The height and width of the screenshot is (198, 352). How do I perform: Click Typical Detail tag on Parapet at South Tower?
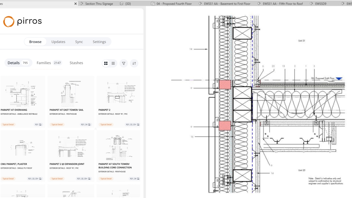point(106,179)
